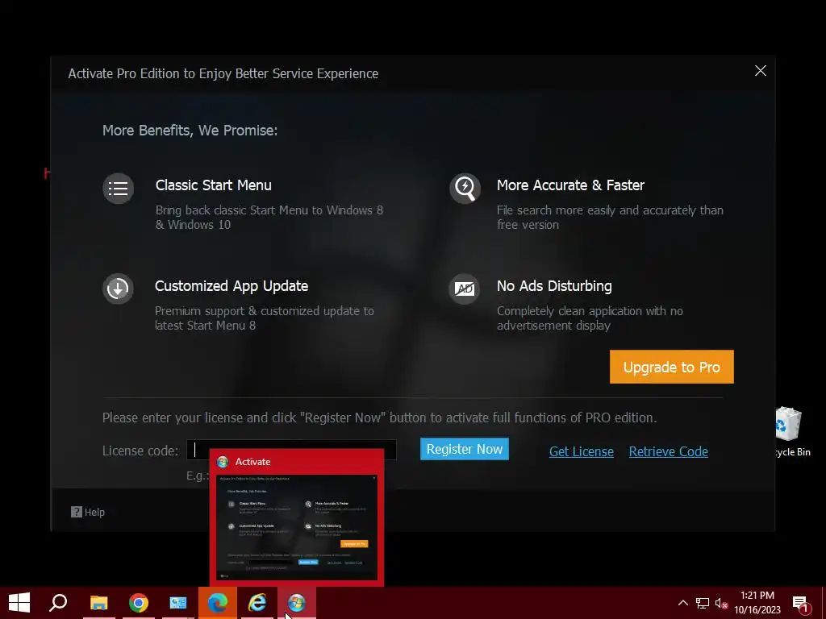Screen dimensions: 826x619
Task: Focus the License code input field
Action: point(291,450)
